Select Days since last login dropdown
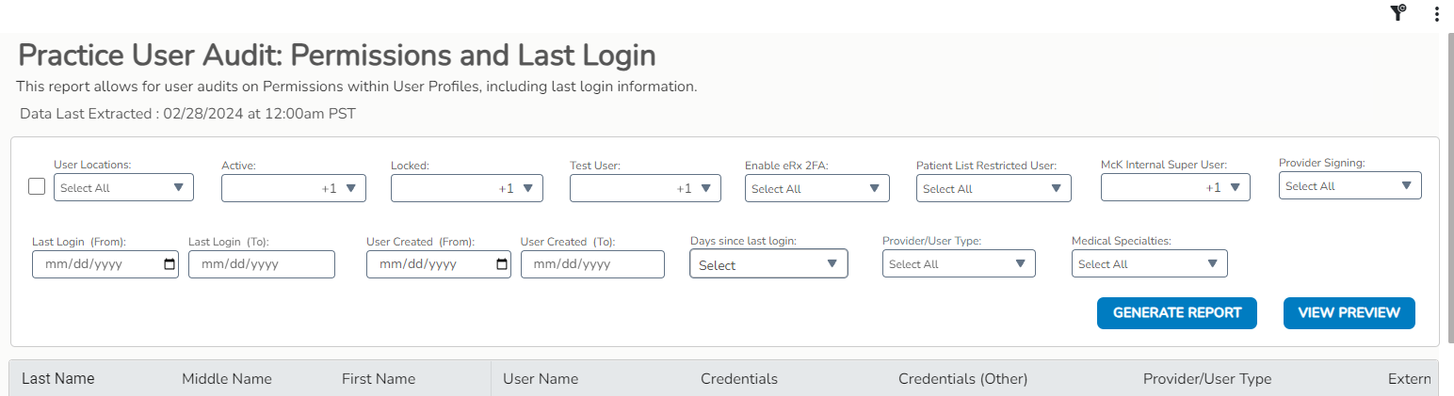 (x=768, y=264)
